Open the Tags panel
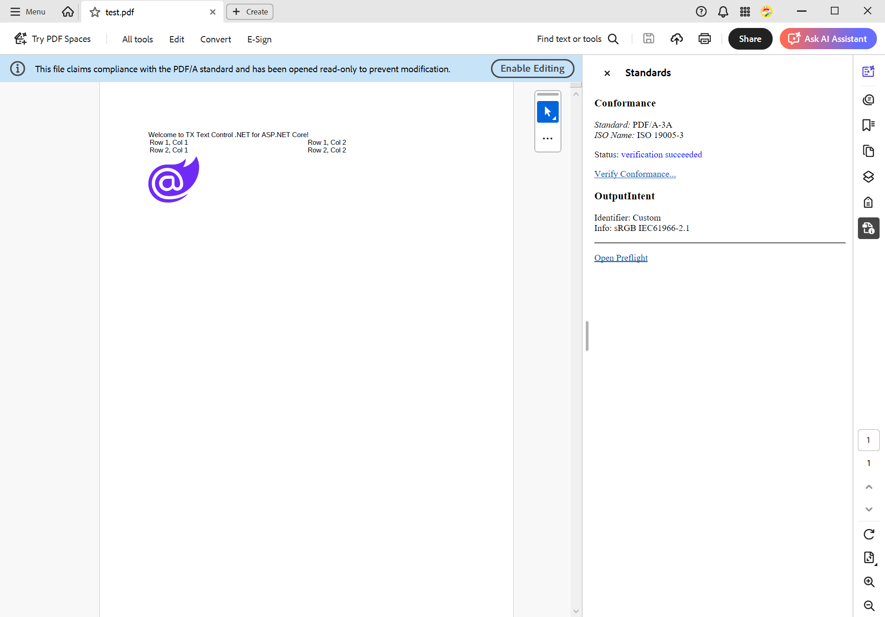This screenshot has height=617, width=885. pos(868,203)
